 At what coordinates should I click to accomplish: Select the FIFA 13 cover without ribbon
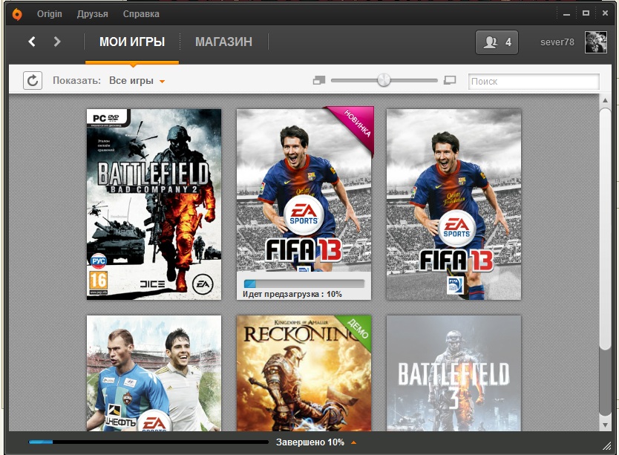click(x=453, y=204)
